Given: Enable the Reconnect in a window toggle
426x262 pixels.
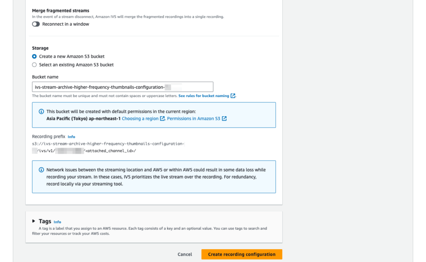Looking at the screenshot, I should [x=36, y=24].
